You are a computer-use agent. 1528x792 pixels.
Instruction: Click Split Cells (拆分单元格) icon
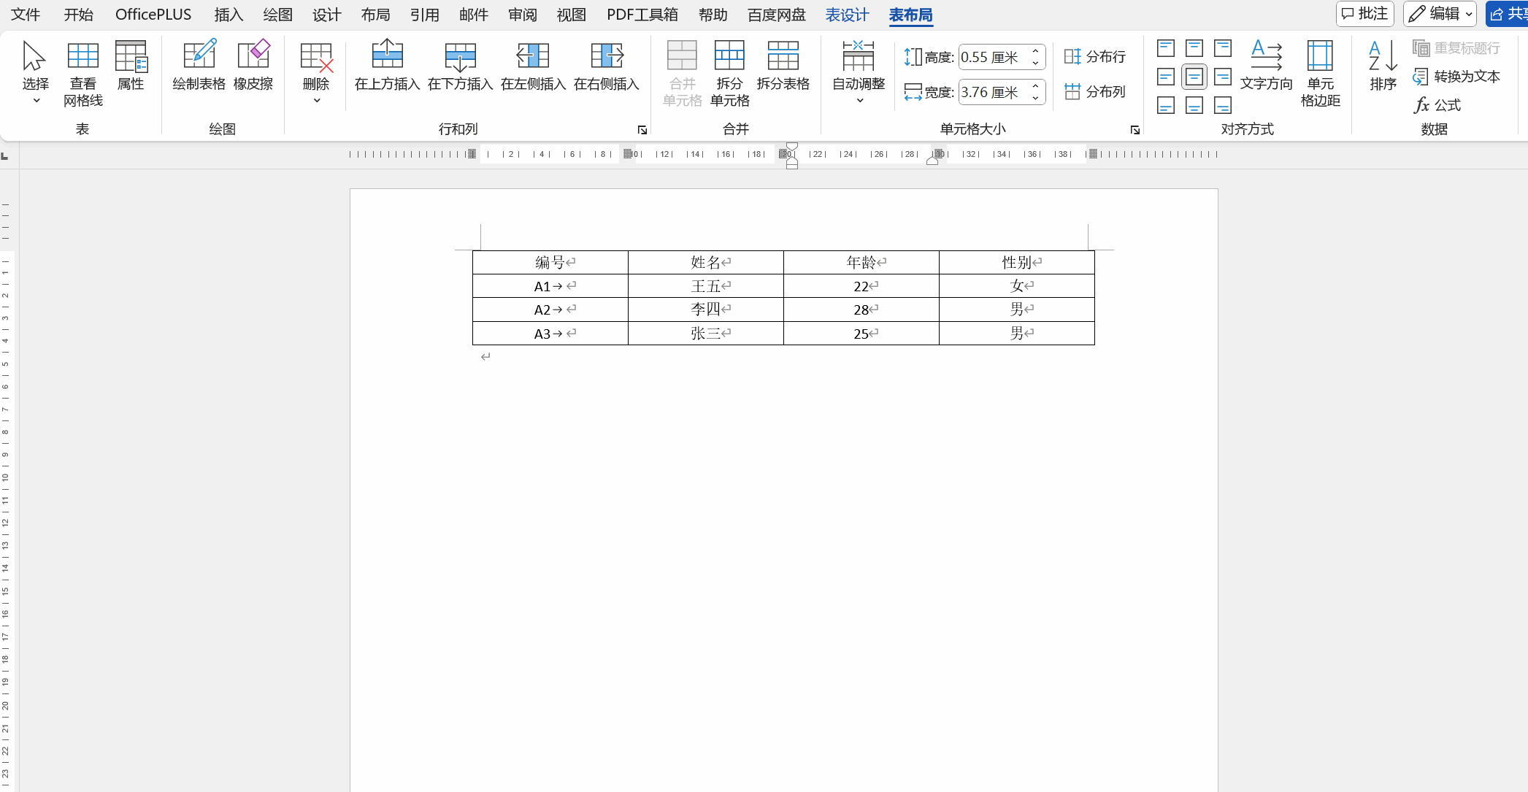729,55
